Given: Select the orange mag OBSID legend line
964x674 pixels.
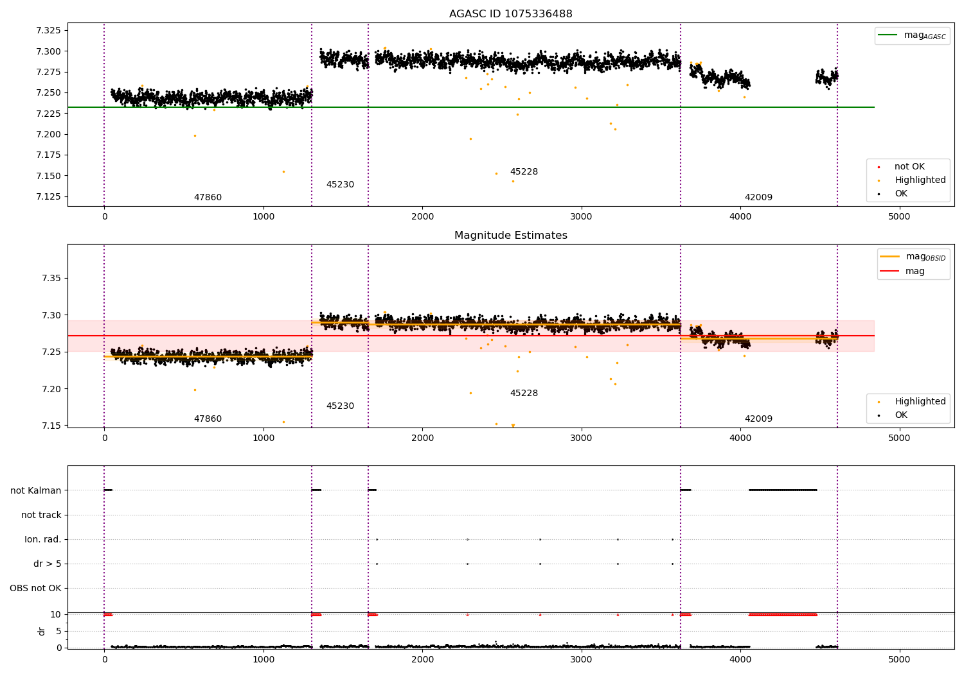Looking at the screenshot, I should pos(890,257).
